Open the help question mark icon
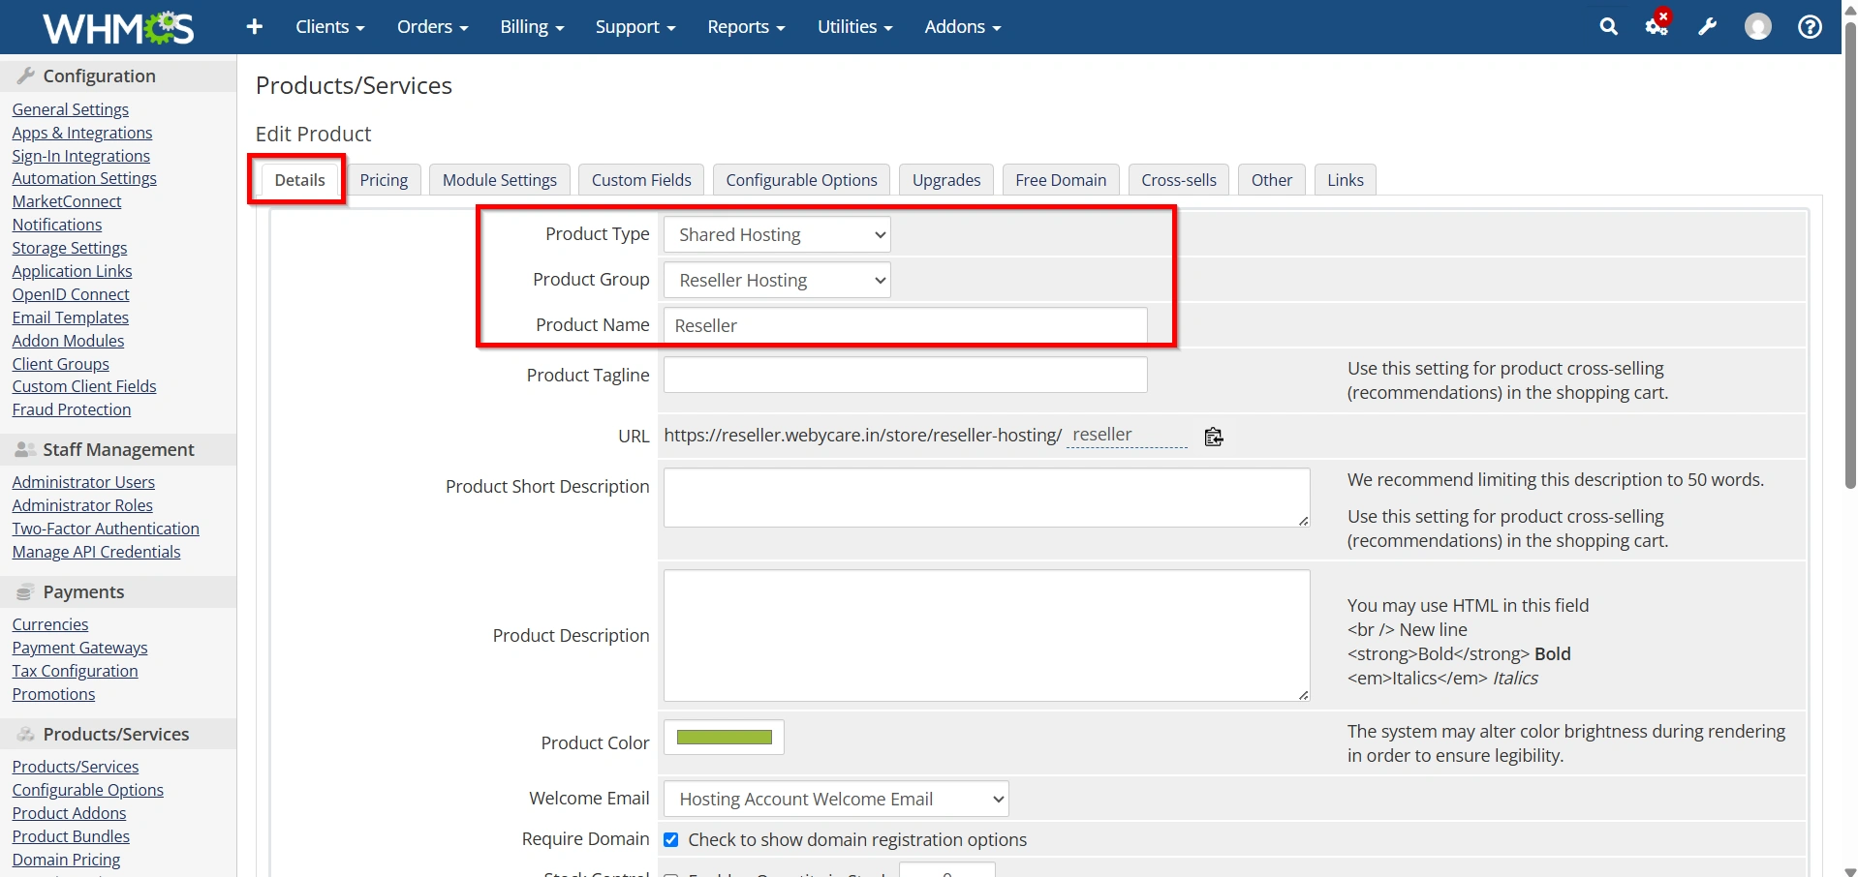 [x=1810, y=27]
